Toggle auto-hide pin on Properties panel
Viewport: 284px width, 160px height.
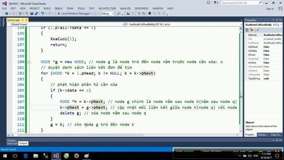[x=277, y=20]
